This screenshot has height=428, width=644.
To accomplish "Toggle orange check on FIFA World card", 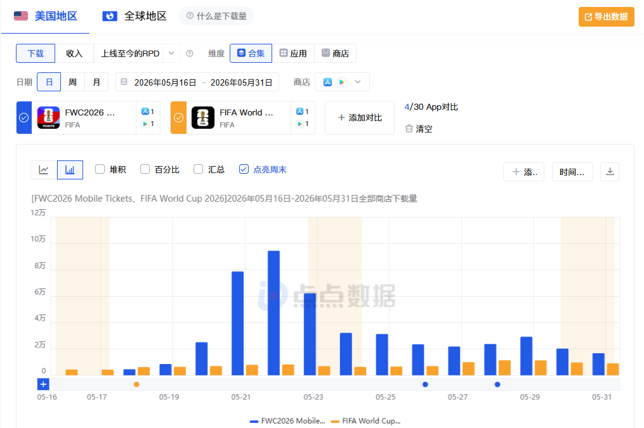I will [179, 118].
